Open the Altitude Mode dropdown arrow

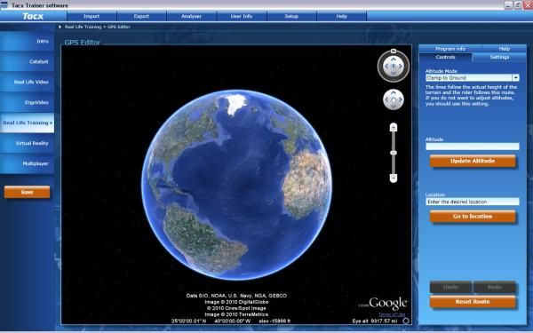[x=515, y=78]
